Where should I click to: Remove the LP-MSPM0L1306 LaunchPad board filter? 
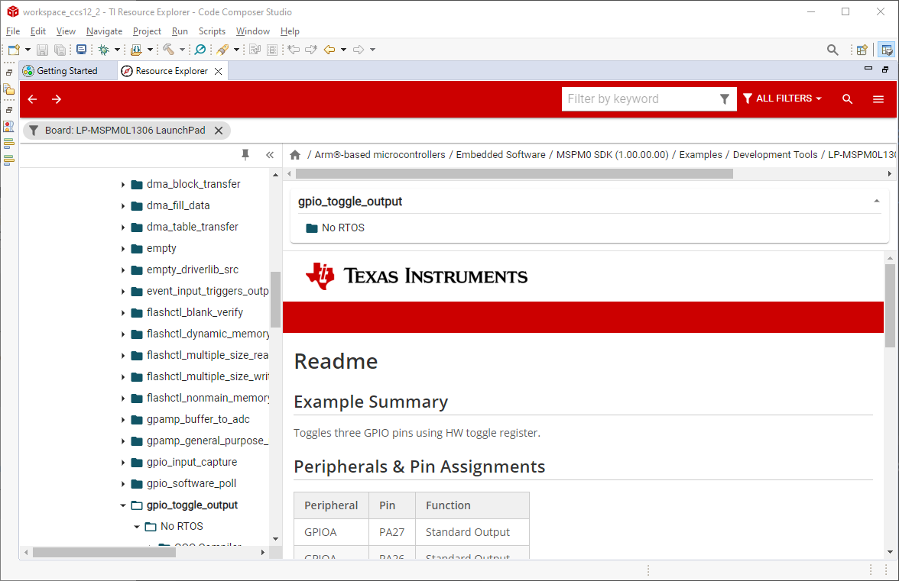click(x=219, y=131)
